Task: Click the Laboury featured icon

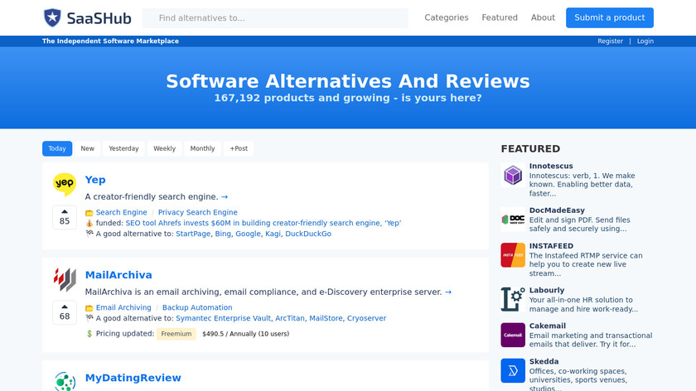Action: (x=513, y=298)
